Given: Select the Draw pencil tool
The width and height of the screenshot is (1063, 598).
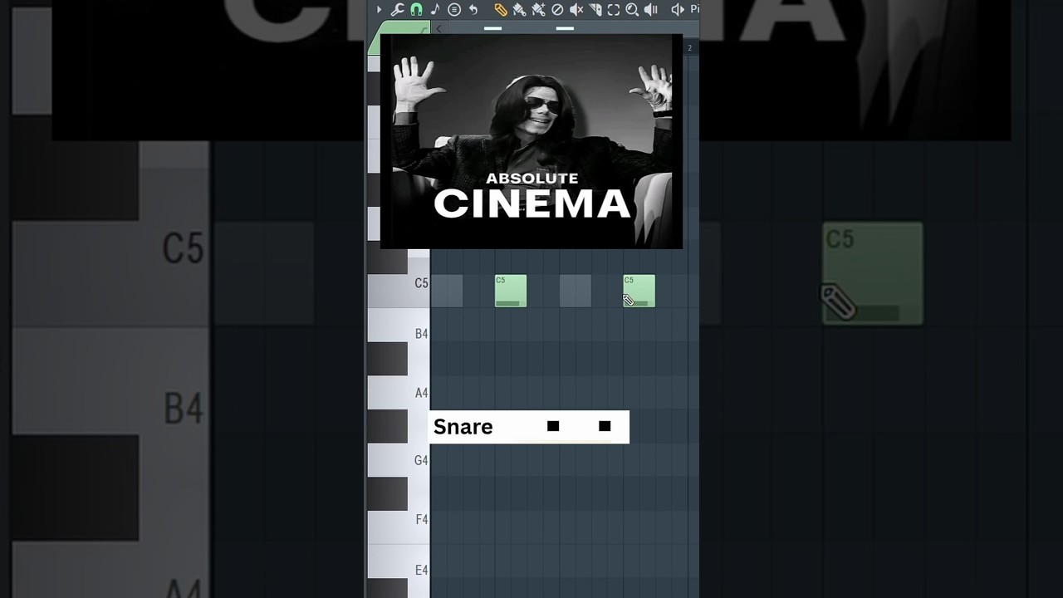Looking at the screenshot, I should [501, 10].
